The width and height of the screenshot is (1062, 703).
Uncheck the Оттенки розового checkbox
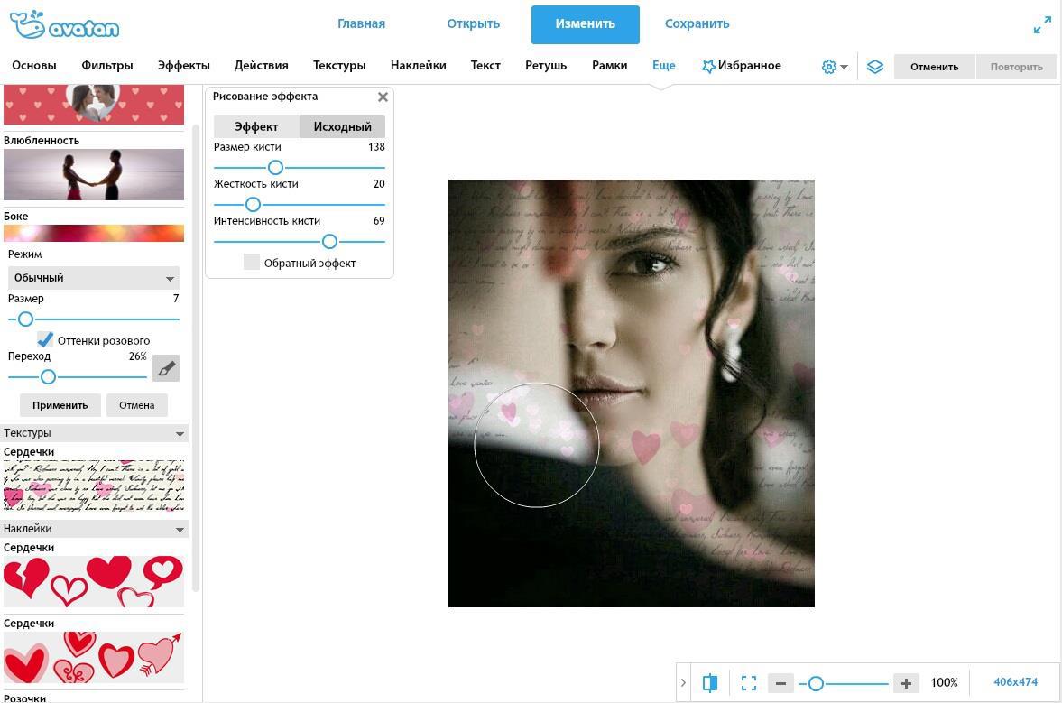click(45, 339)
